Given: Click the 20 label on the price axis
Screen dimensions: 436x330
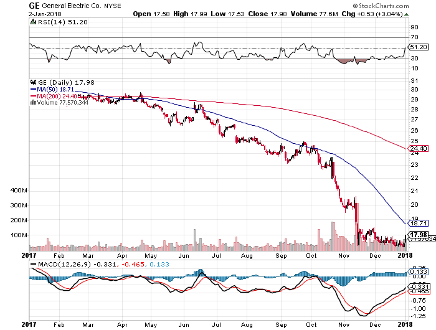Looking at the screenshot, I should click(415, 204).
